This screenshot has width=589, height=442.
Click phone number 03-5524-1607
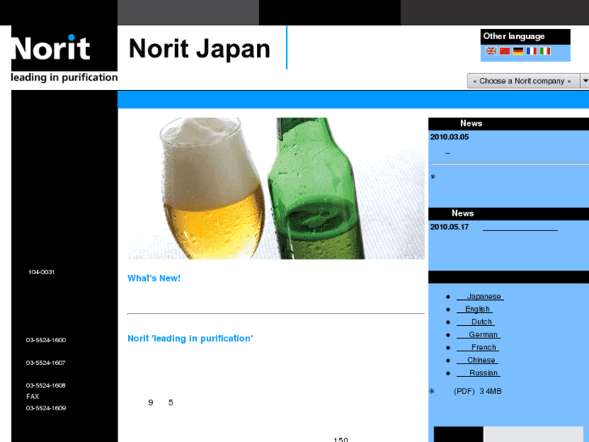pos(45,363)
